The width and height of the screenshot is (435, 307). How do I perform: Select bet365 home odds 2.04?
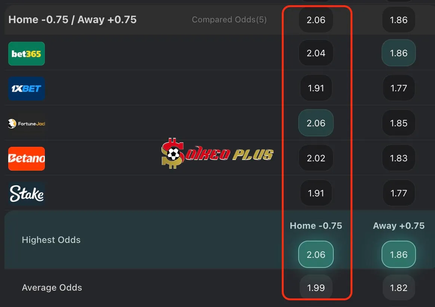[316, 53]
